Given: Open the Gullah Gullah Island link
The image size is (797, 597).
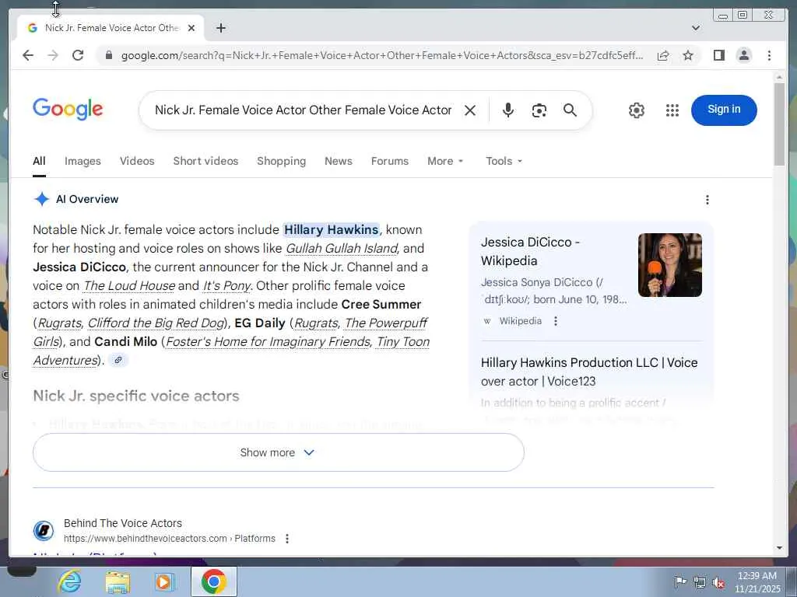Looking at the screenshot, I should (342, 248).
